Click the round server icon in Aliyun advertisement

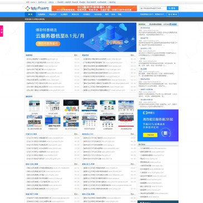point(166,133)
